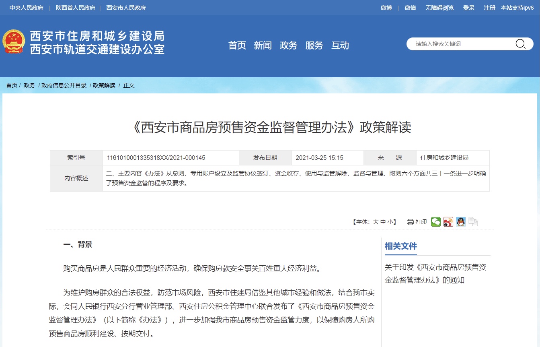Open the 互动 navigation menu
Image resolution: width=540 pixels, height=347 pixels.
tap(340, 45)
